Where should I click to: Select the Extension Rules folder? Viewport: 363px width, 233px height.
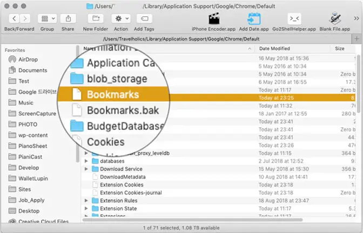pos(219,201)
